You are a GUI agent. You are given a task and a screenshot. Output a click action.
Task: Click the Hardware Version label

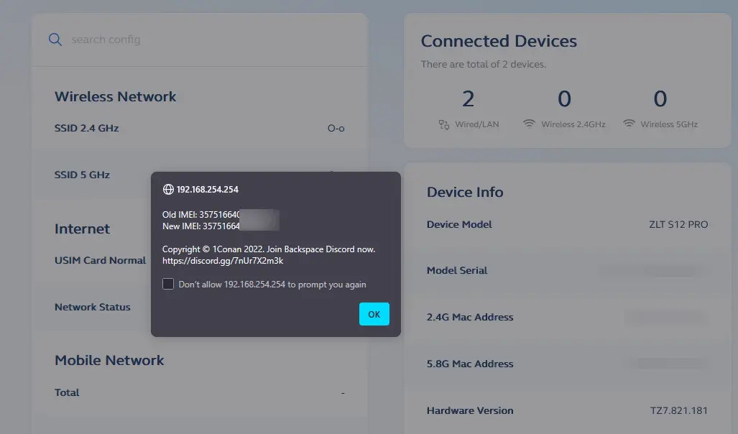[470, 410]
